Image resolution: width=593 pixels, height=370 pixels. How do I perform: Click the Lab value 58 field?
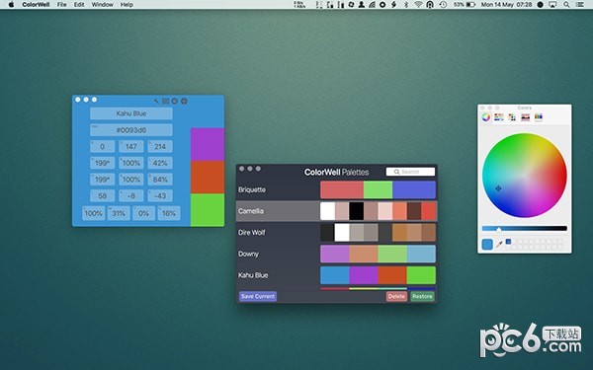click(102, 196)
